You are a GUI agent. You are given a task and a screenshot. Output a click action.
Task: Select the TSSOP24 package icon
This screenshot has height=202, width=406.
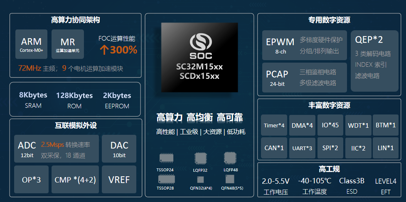[166, 158]
